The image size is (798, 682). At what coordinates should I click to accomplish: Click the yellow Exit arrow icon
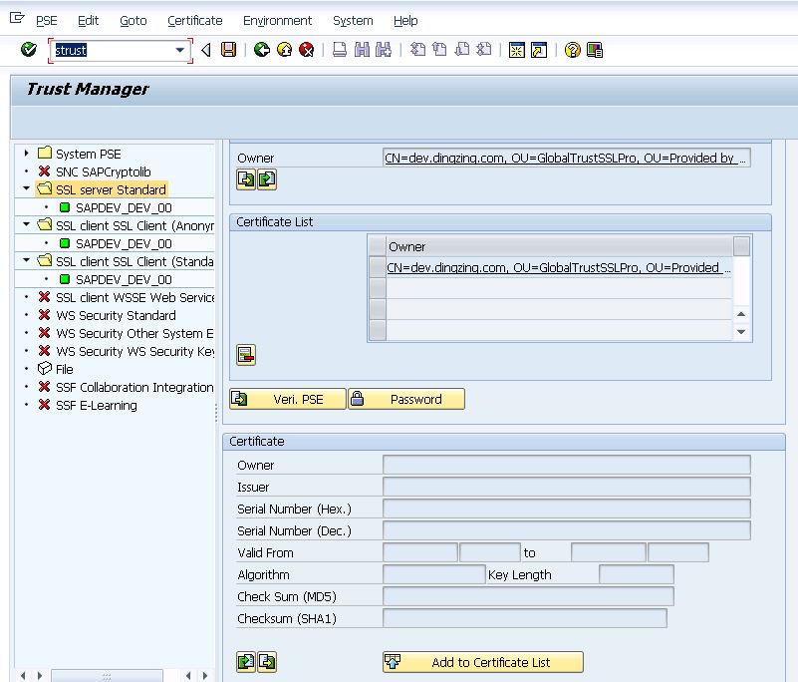(285, 50)
